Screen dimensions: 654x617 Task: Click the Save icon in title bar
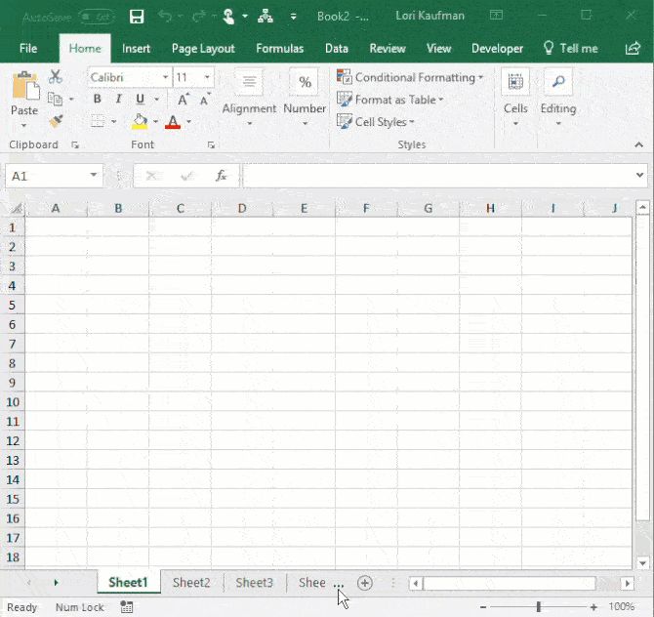[137, 16]
